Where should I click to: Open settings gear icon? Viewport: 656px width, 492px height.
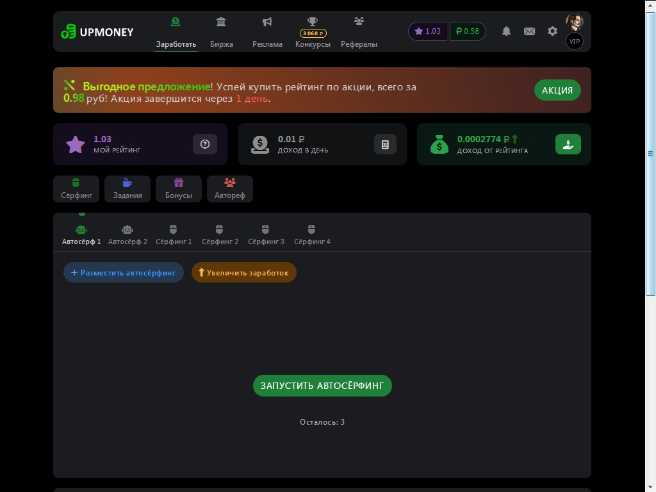tap(552, 31)
